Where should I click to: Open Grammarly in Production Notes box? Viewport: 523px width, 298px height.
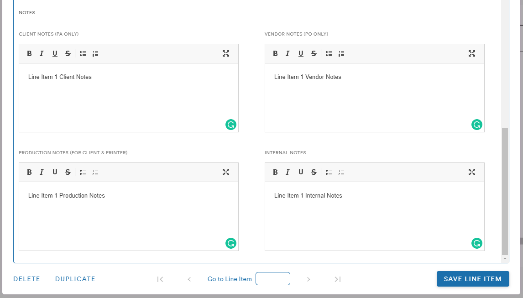pos(231,243)
